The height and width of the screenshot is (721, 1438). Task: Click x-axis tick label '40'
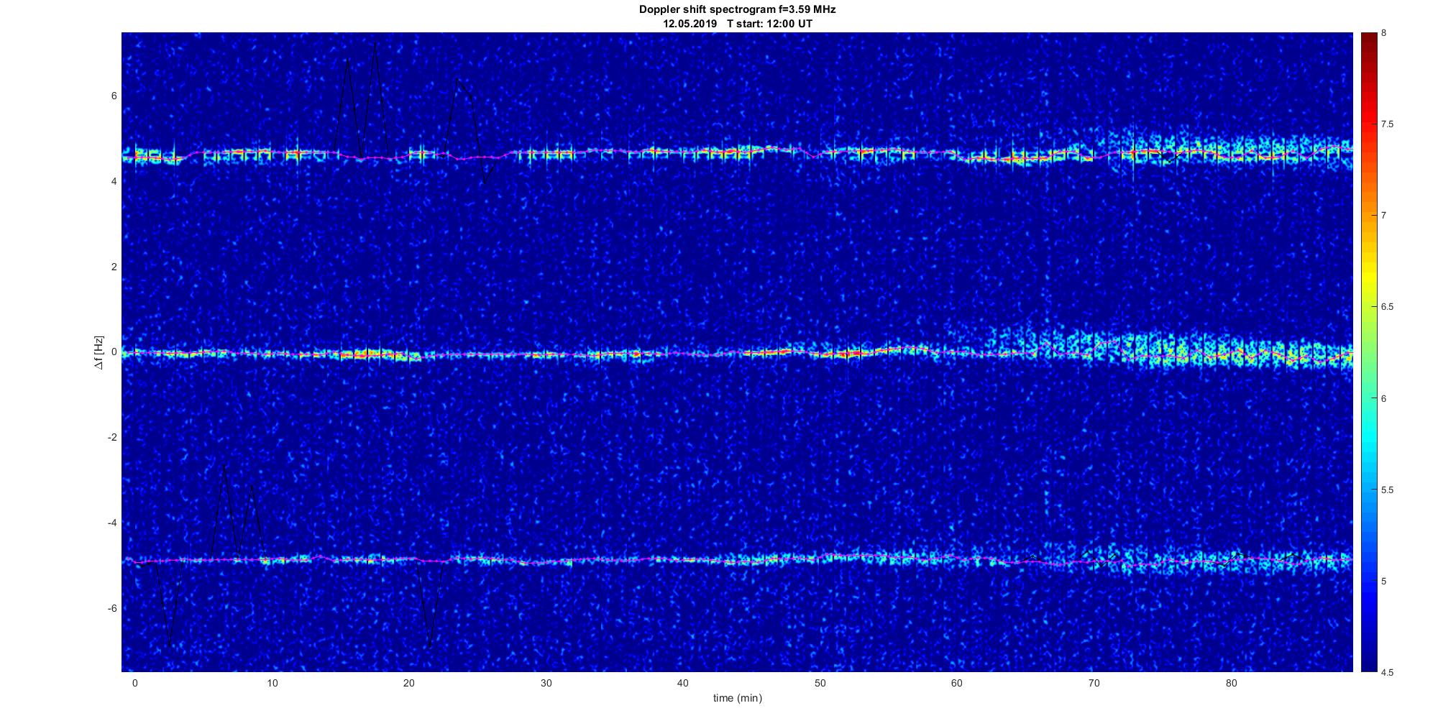tap(683, 683)
